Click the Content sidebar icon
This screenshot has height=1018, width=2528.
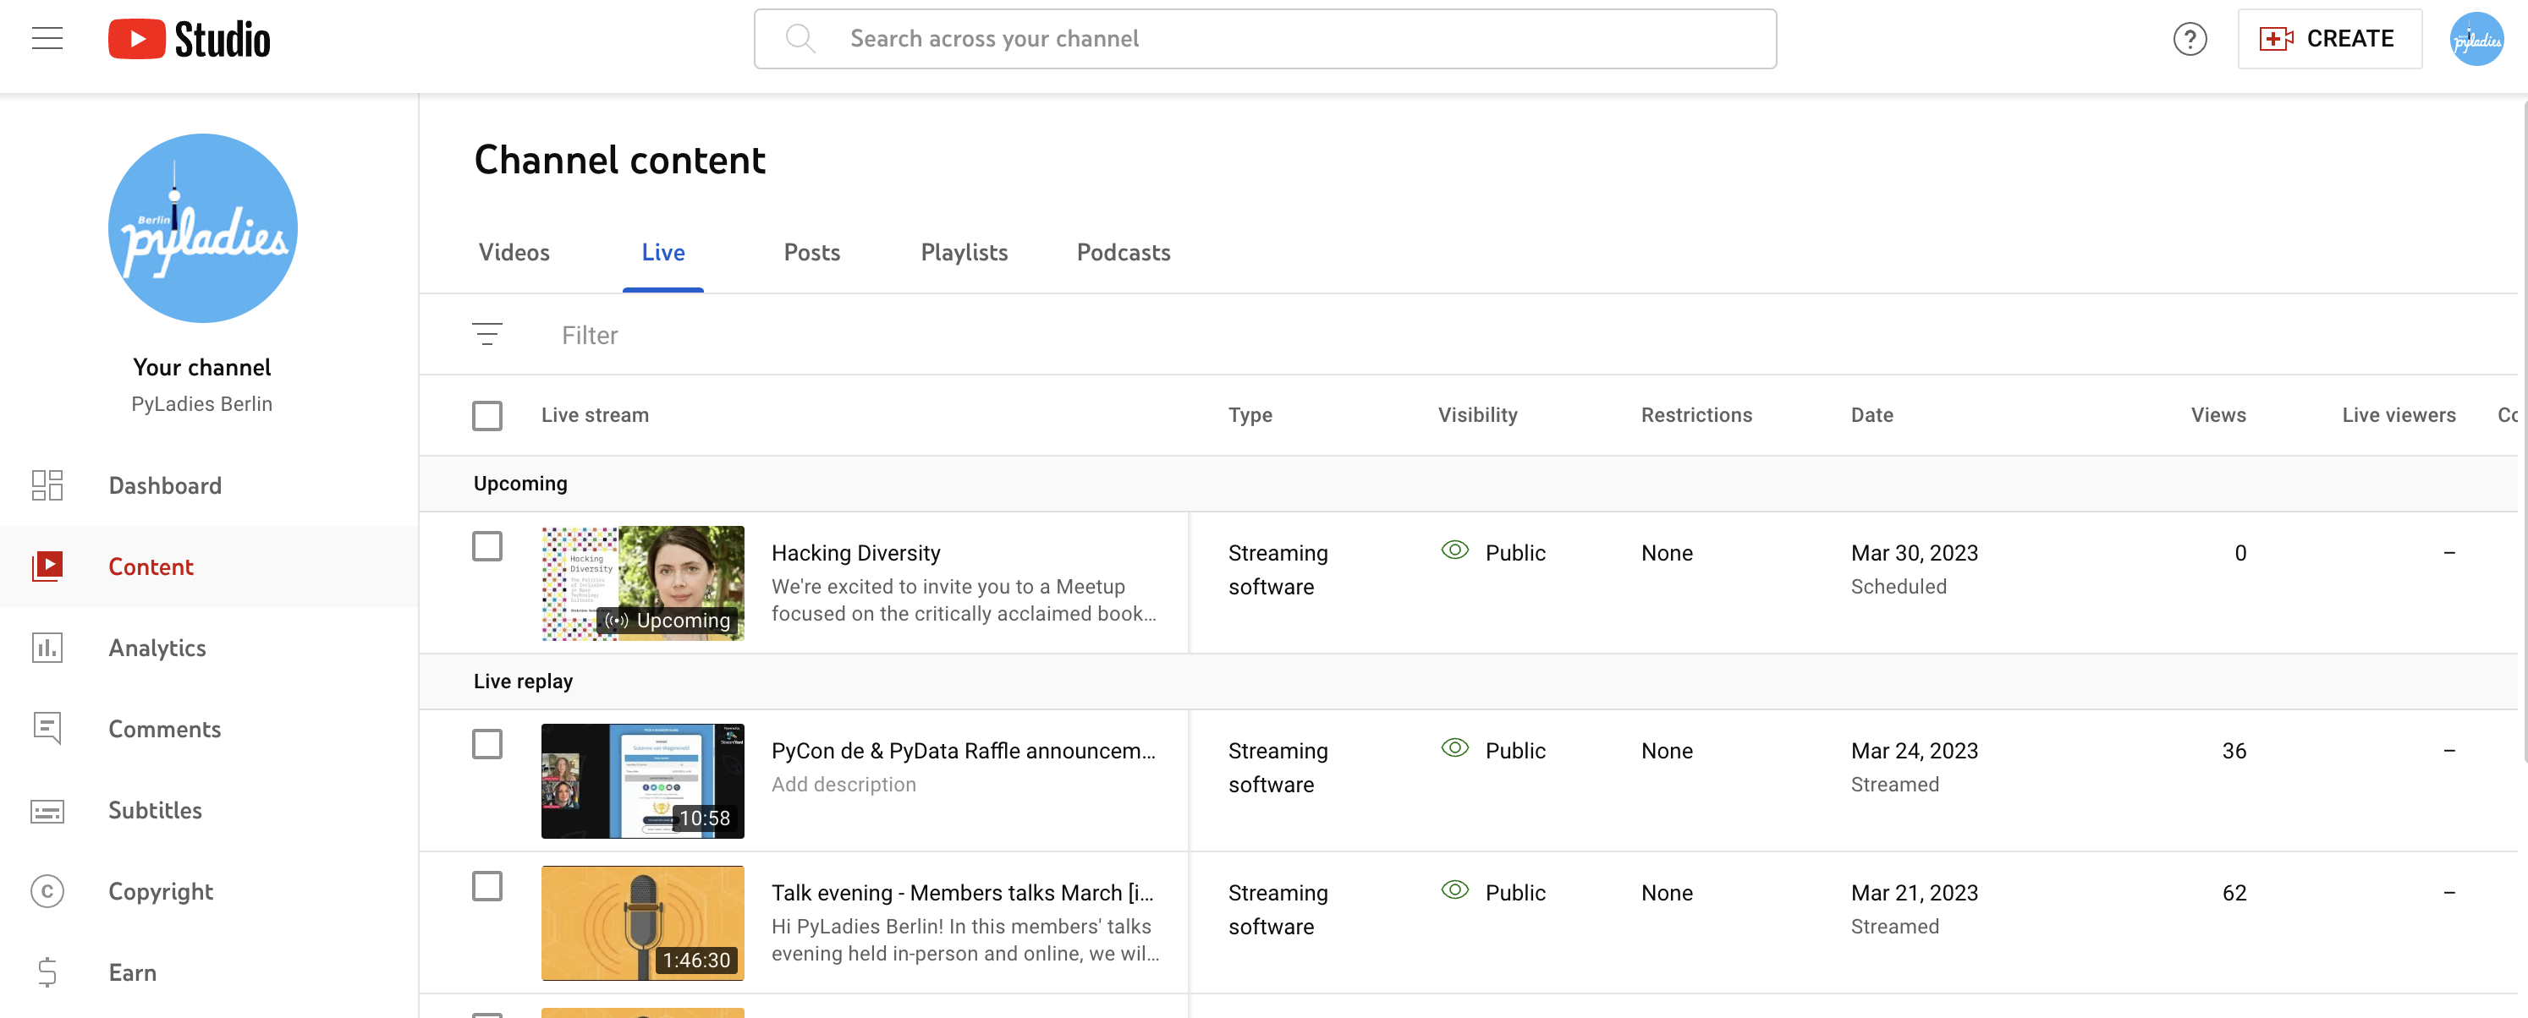coord(47,566)
